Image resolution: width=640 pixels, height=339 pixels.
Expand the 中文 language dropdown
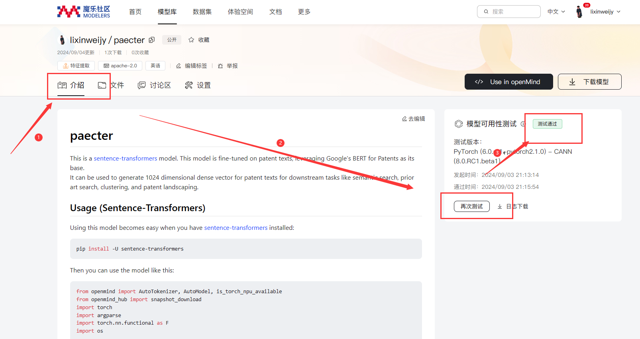tap(556, 12)
